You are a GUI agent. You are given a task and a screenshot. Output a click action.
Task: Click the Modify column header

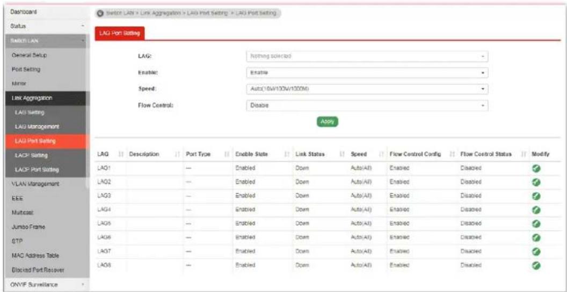coord(541,154)
